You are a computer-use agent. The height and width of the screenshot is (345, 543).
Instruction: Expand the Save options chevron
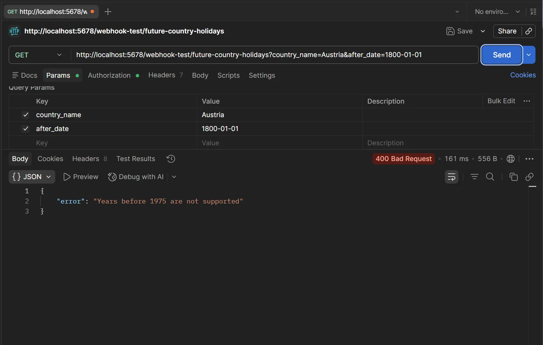point(483,31)
